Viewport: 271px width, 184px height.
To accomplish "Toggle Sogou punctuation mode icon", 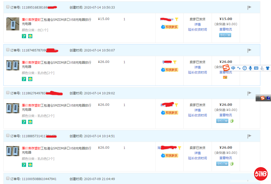I will pyautogui.click(x=239, y=68).
